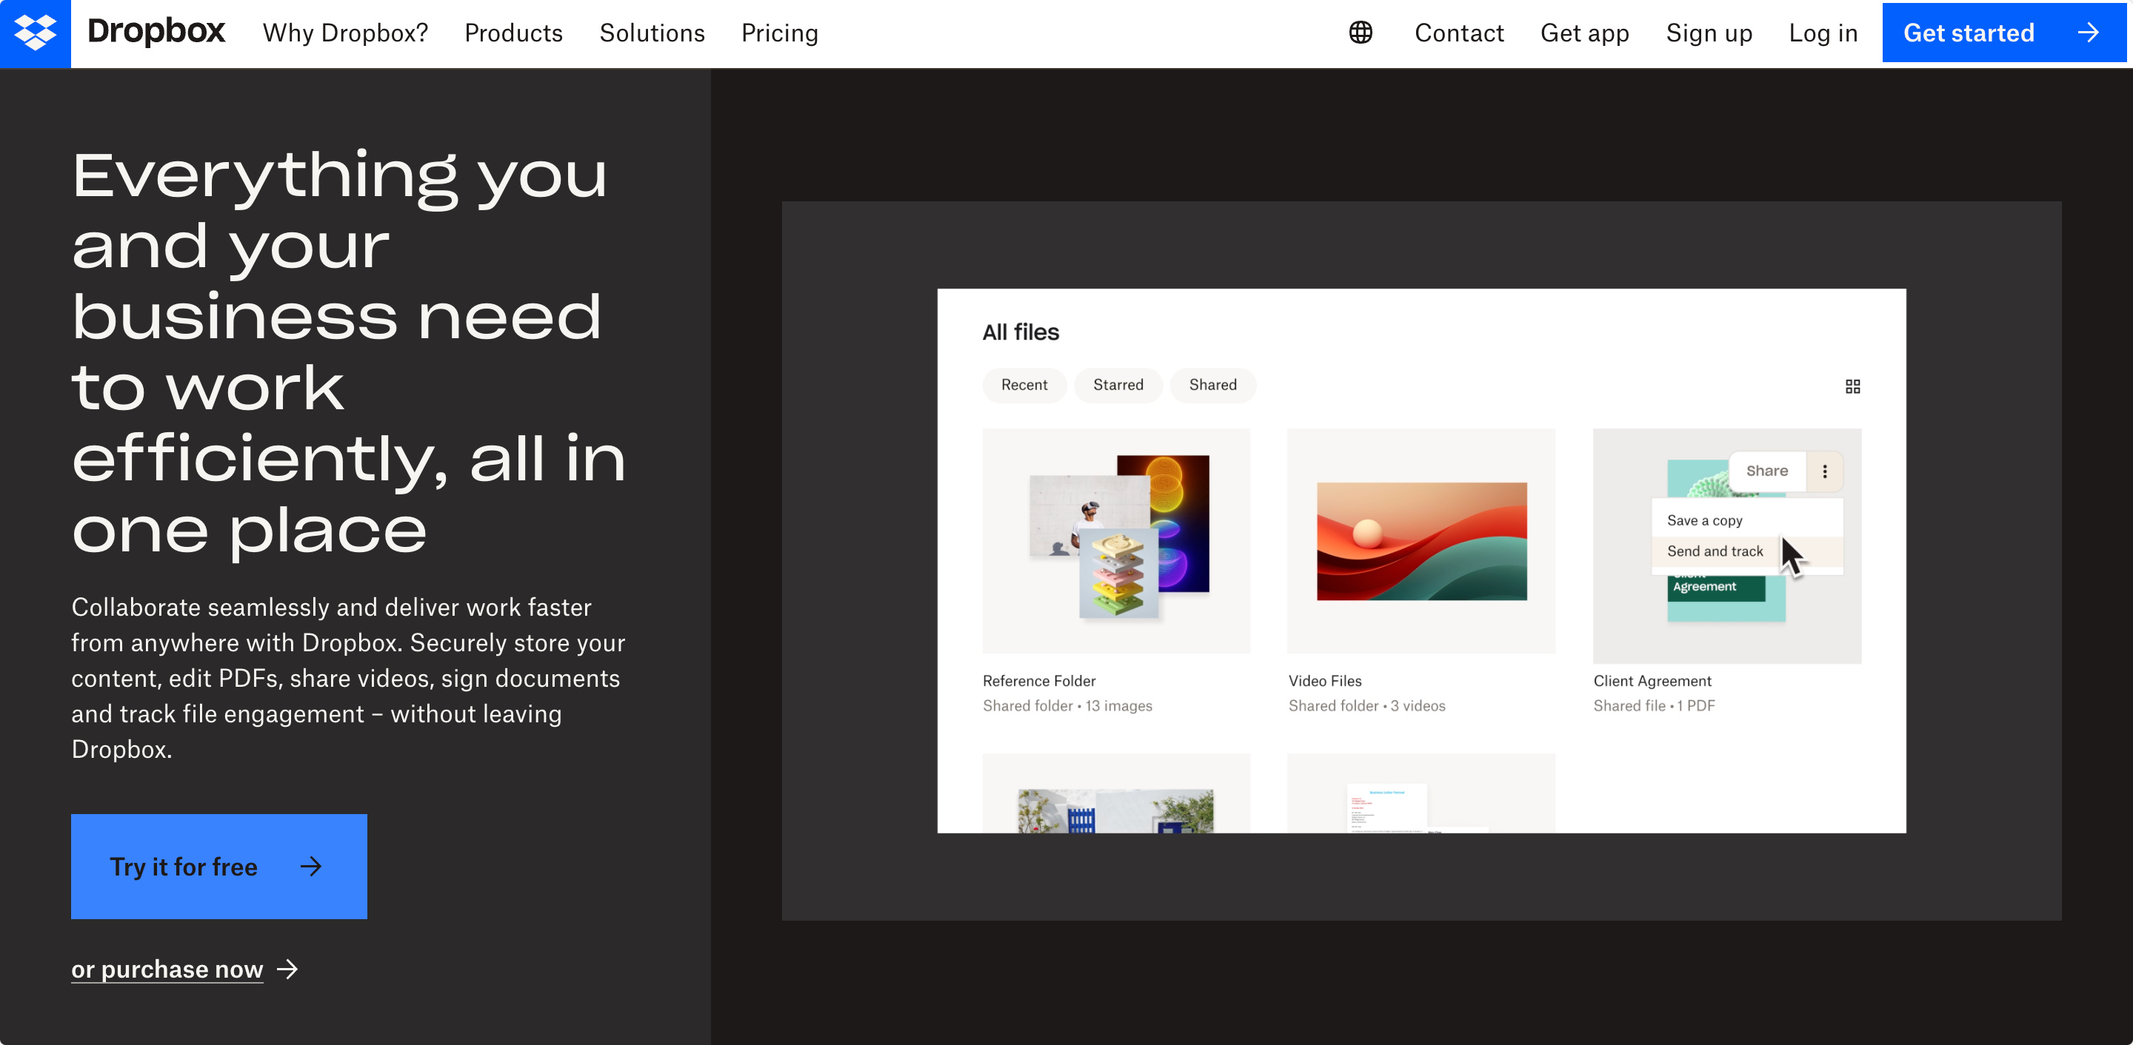Open the Contact link

[1458, 33]
